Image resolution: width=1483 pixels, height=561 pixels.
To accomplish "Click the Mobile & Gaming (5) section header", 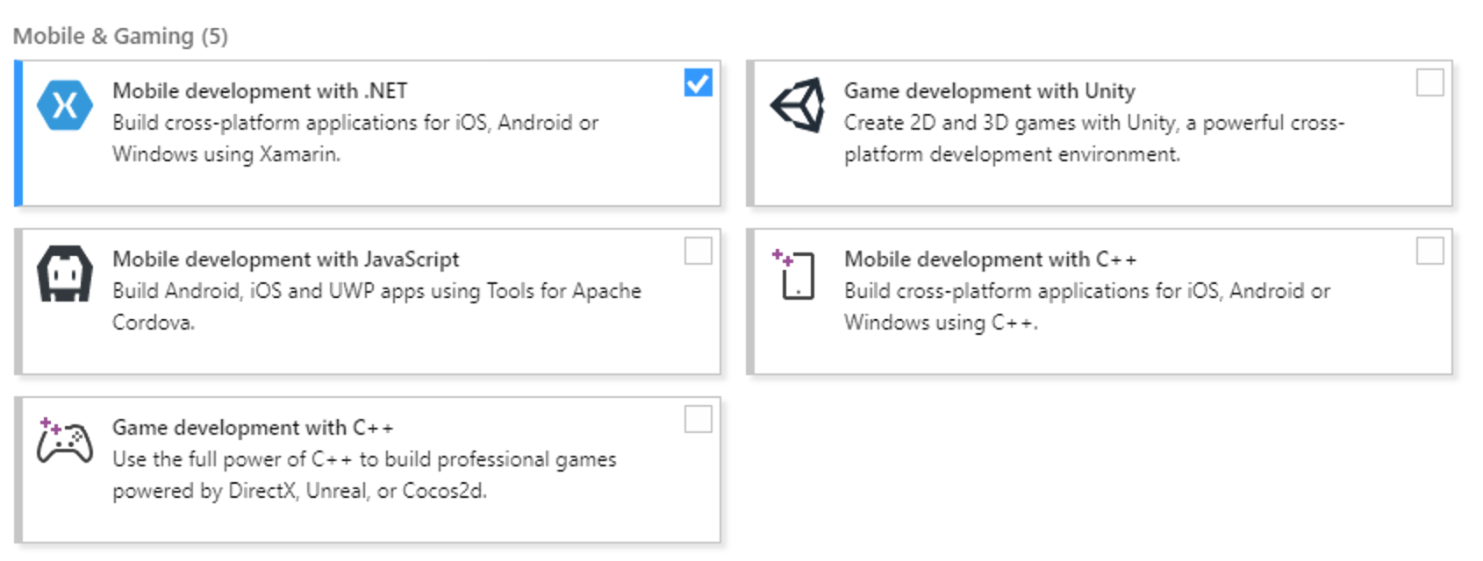I will pyautogui.click(x=120, y=36).
